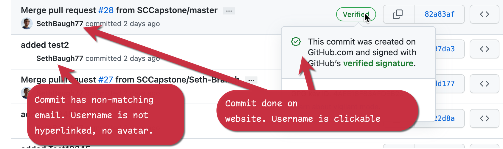
Task: Open the 'added test2' commit title
Action: [x=45, y=45]
